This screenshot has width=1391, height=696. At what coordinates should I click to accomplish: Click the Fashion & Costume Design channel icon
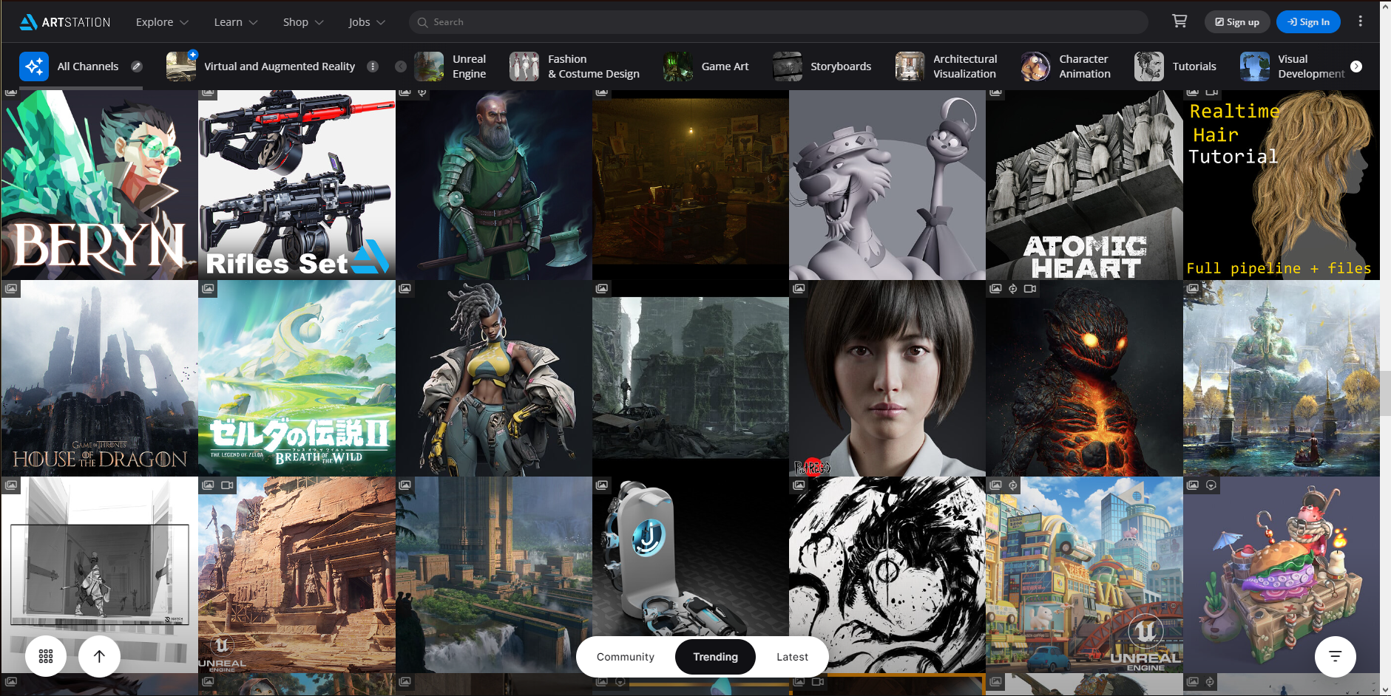(x=524, y=66)
